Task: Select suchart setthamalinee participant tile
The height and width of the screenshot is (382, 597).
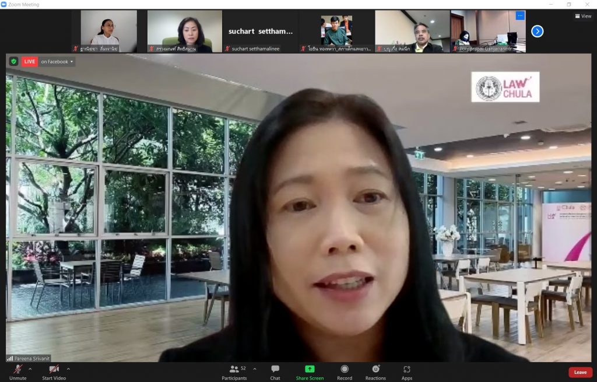Action: tap(260, 31)
